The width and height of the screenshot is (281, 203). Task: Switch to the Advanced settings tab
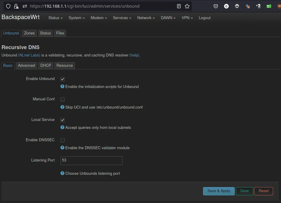pos(26,66)
